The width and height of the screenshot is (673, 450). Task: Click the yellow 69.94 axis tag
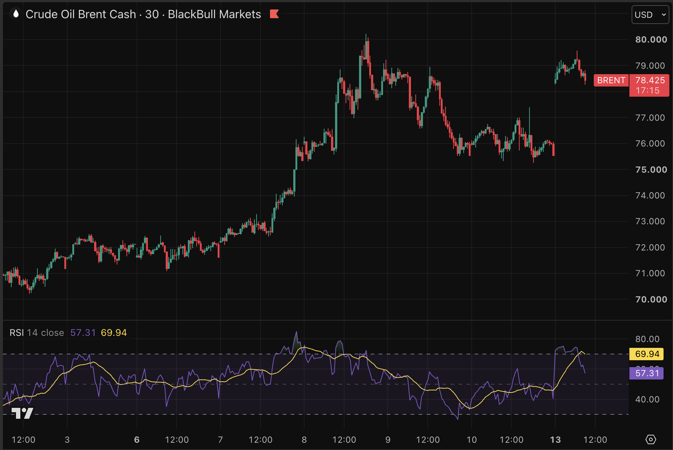pyautogui.click(x=646, y=354)
